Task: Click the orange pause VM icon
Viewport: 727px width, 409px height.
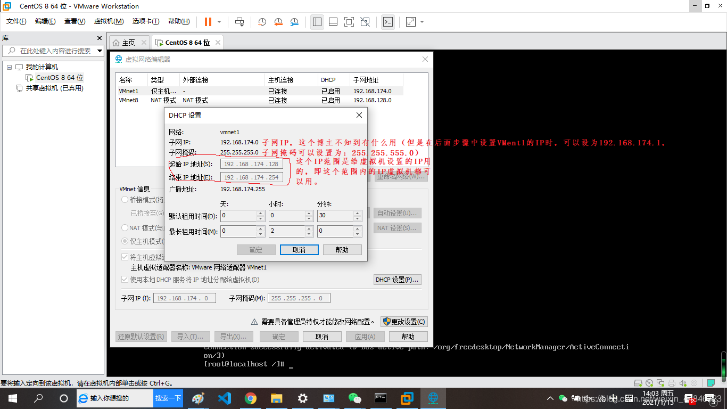Action: click(x=208, y=22)
